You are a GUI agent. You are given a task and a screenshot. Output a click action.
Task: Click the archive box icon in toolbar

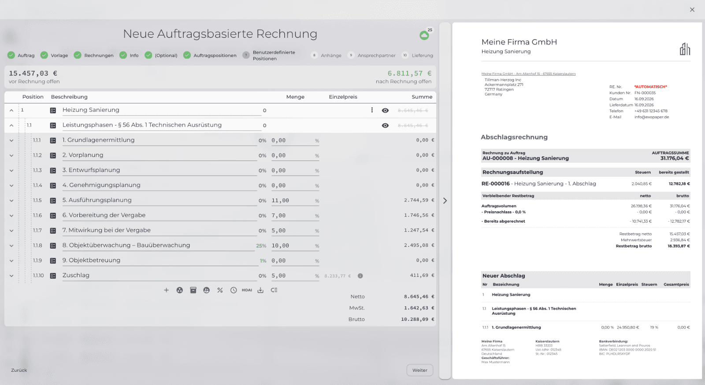193,290
